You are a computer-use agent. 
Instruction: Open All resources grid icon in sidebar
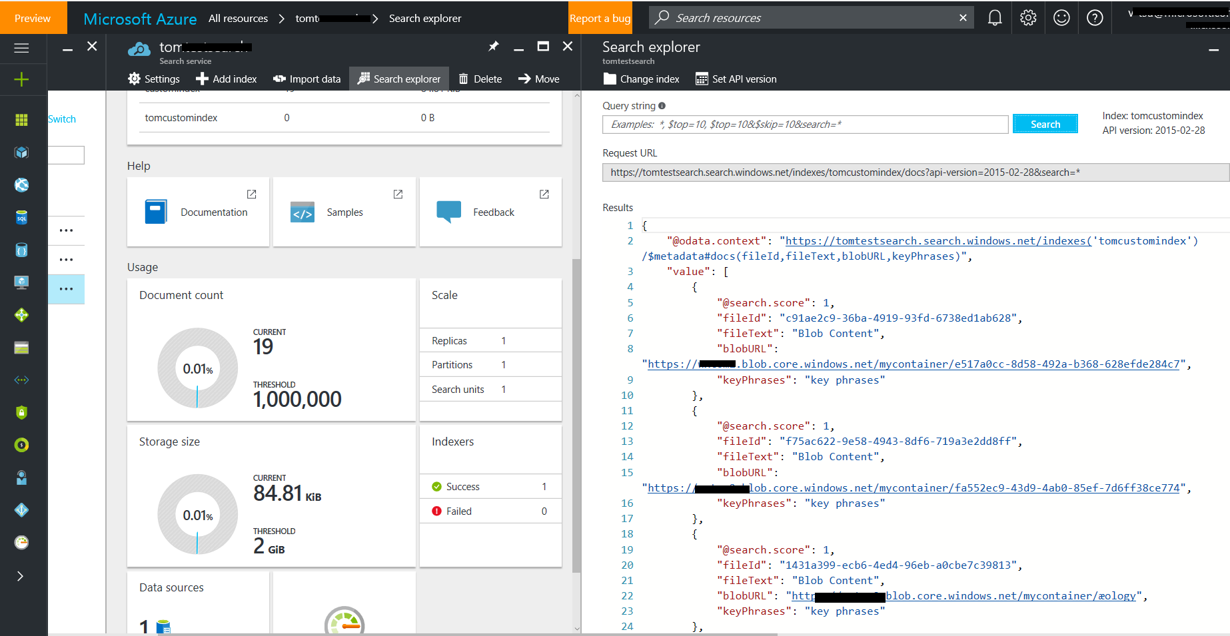tap(21, 119)
